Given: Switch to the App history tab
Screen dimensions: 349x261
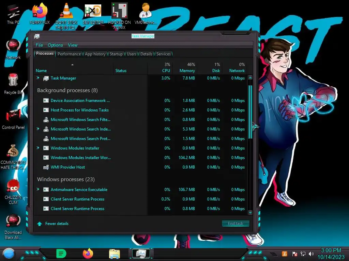Looking at the screenshot, I should pyautogui.click(x=95, y=54).
